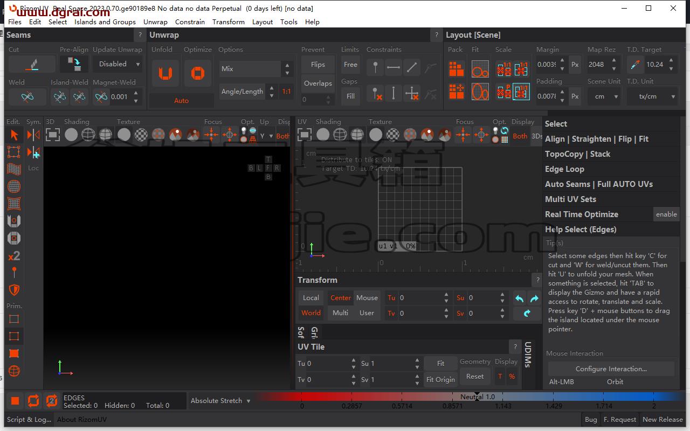This screenshot has height=431, width=690.
Task: Open the Update Unwrap Disabled dropdown
Action: click(118, 64)
